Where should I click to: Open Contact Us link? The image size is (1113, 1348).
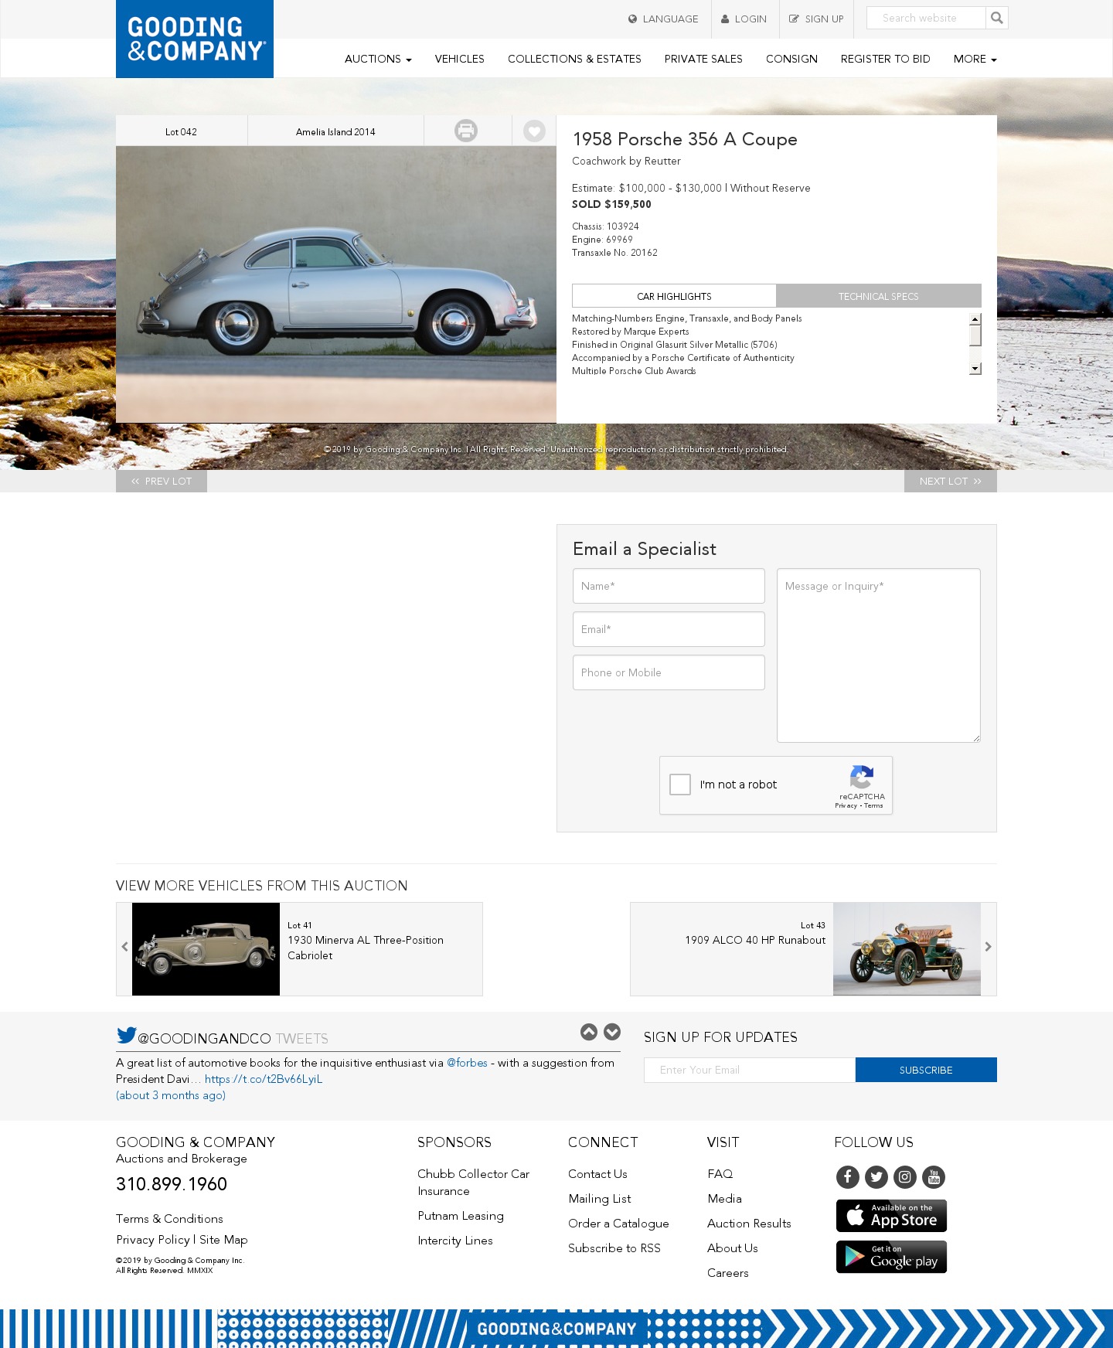click(597, 1174)
